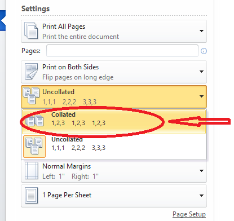This screenshot has height=221, width=234.
Task: Click the blue back arrow at left edge
Action: (3, 20)
